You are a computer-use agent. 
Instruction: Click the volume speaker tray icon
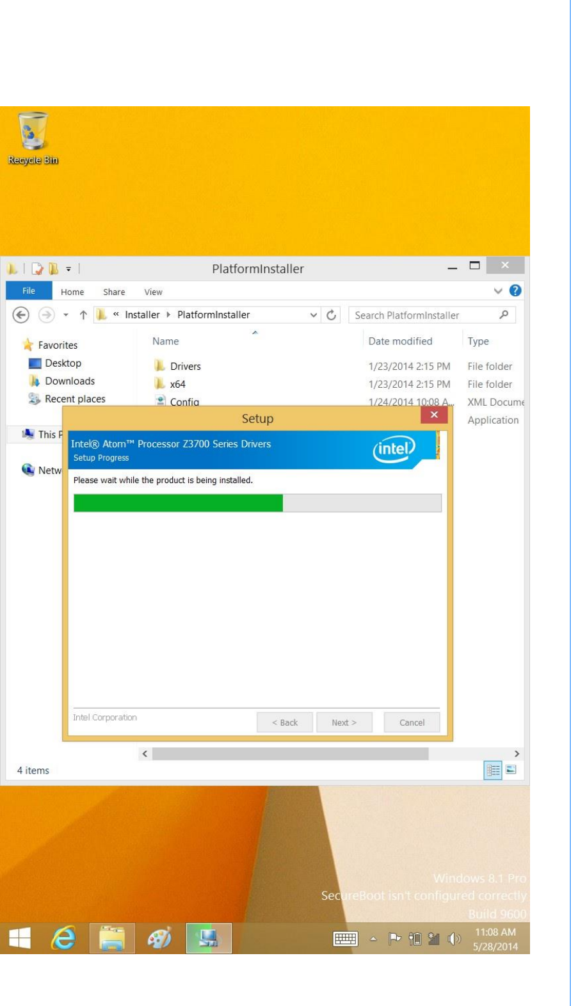point(454,939)
